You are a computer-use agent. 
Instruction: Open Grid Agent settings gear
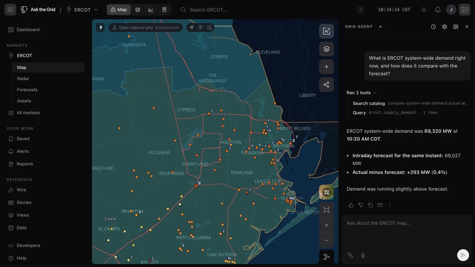445,27
